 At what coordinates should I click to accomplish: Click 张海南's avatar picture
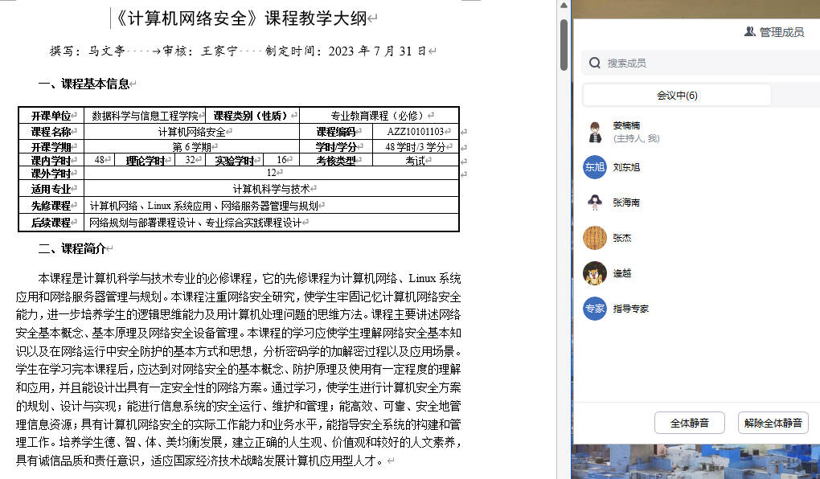point(594,203)
